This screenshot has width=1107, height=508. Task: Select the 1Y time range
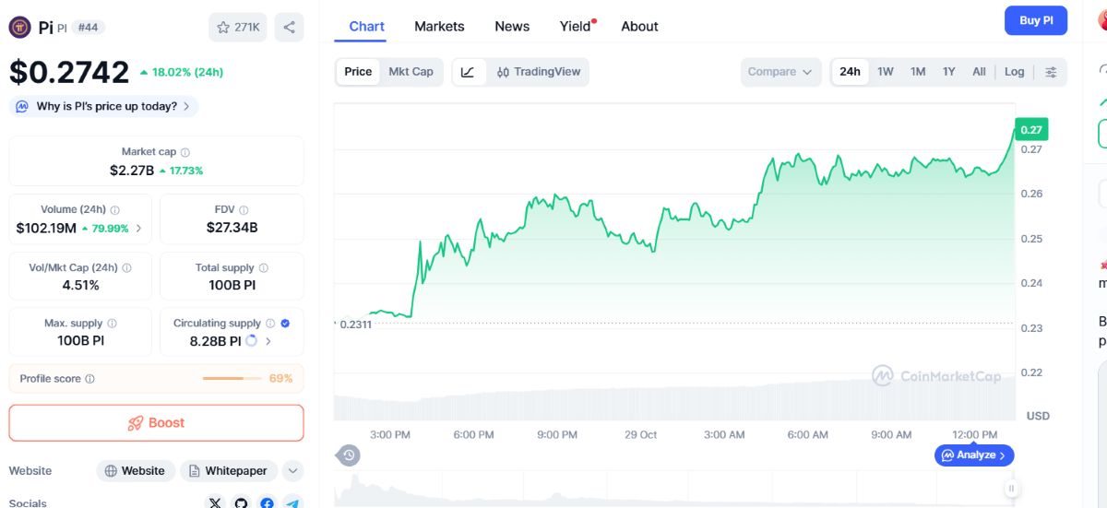[x=948, y=72]
